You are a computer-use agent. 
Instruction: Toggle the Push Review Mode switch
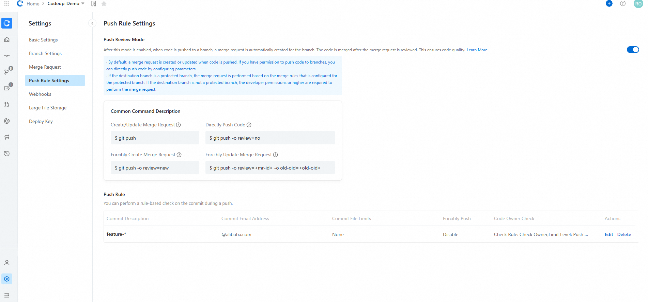tap(633, 50)
